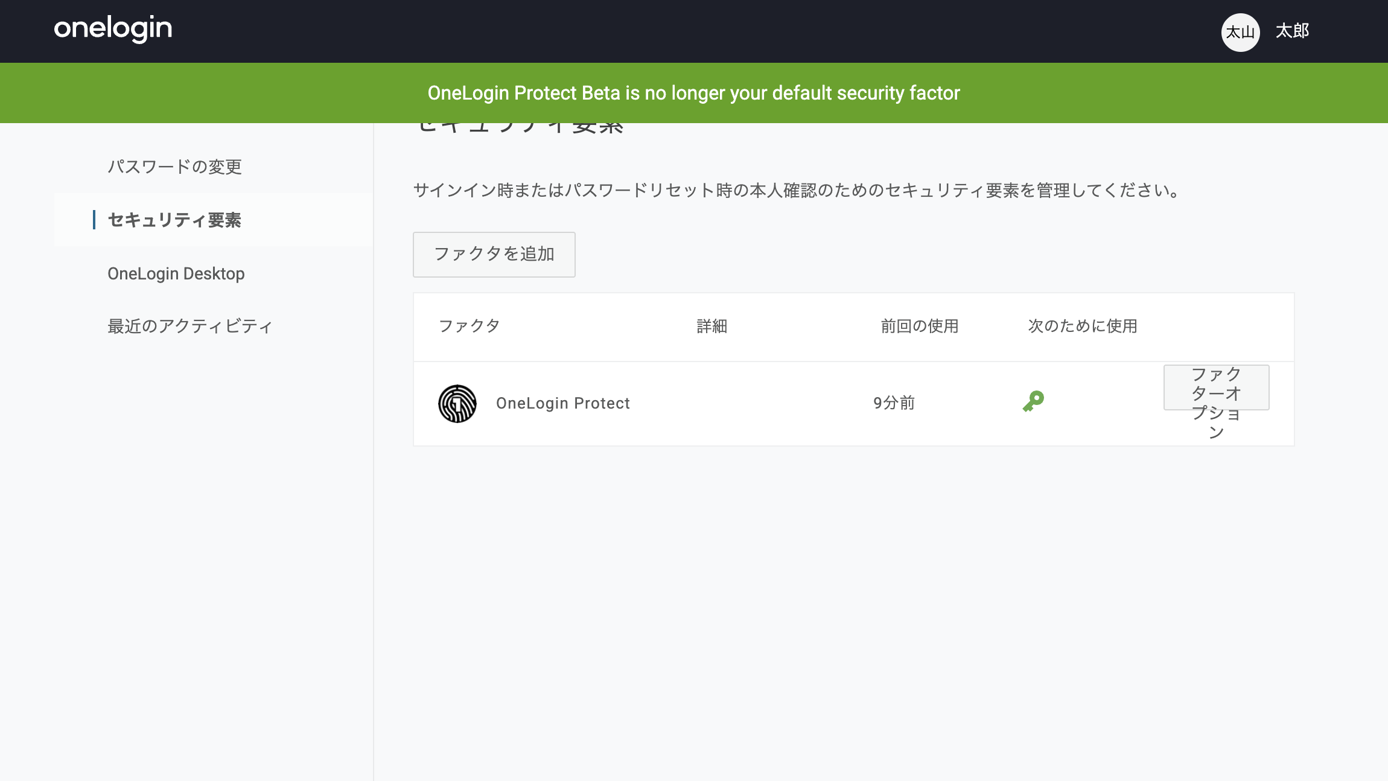Click the 9分前 last-used value

tap(894, 403)
